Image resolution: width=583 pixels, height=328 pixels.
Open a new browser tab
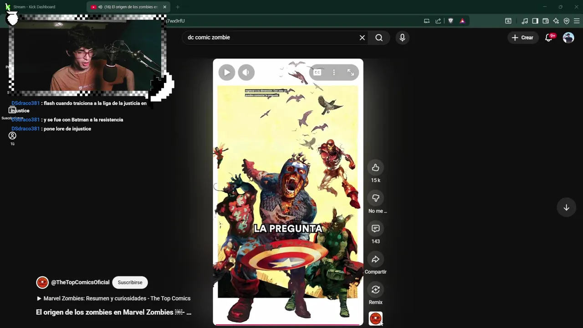tap(178, 7)
